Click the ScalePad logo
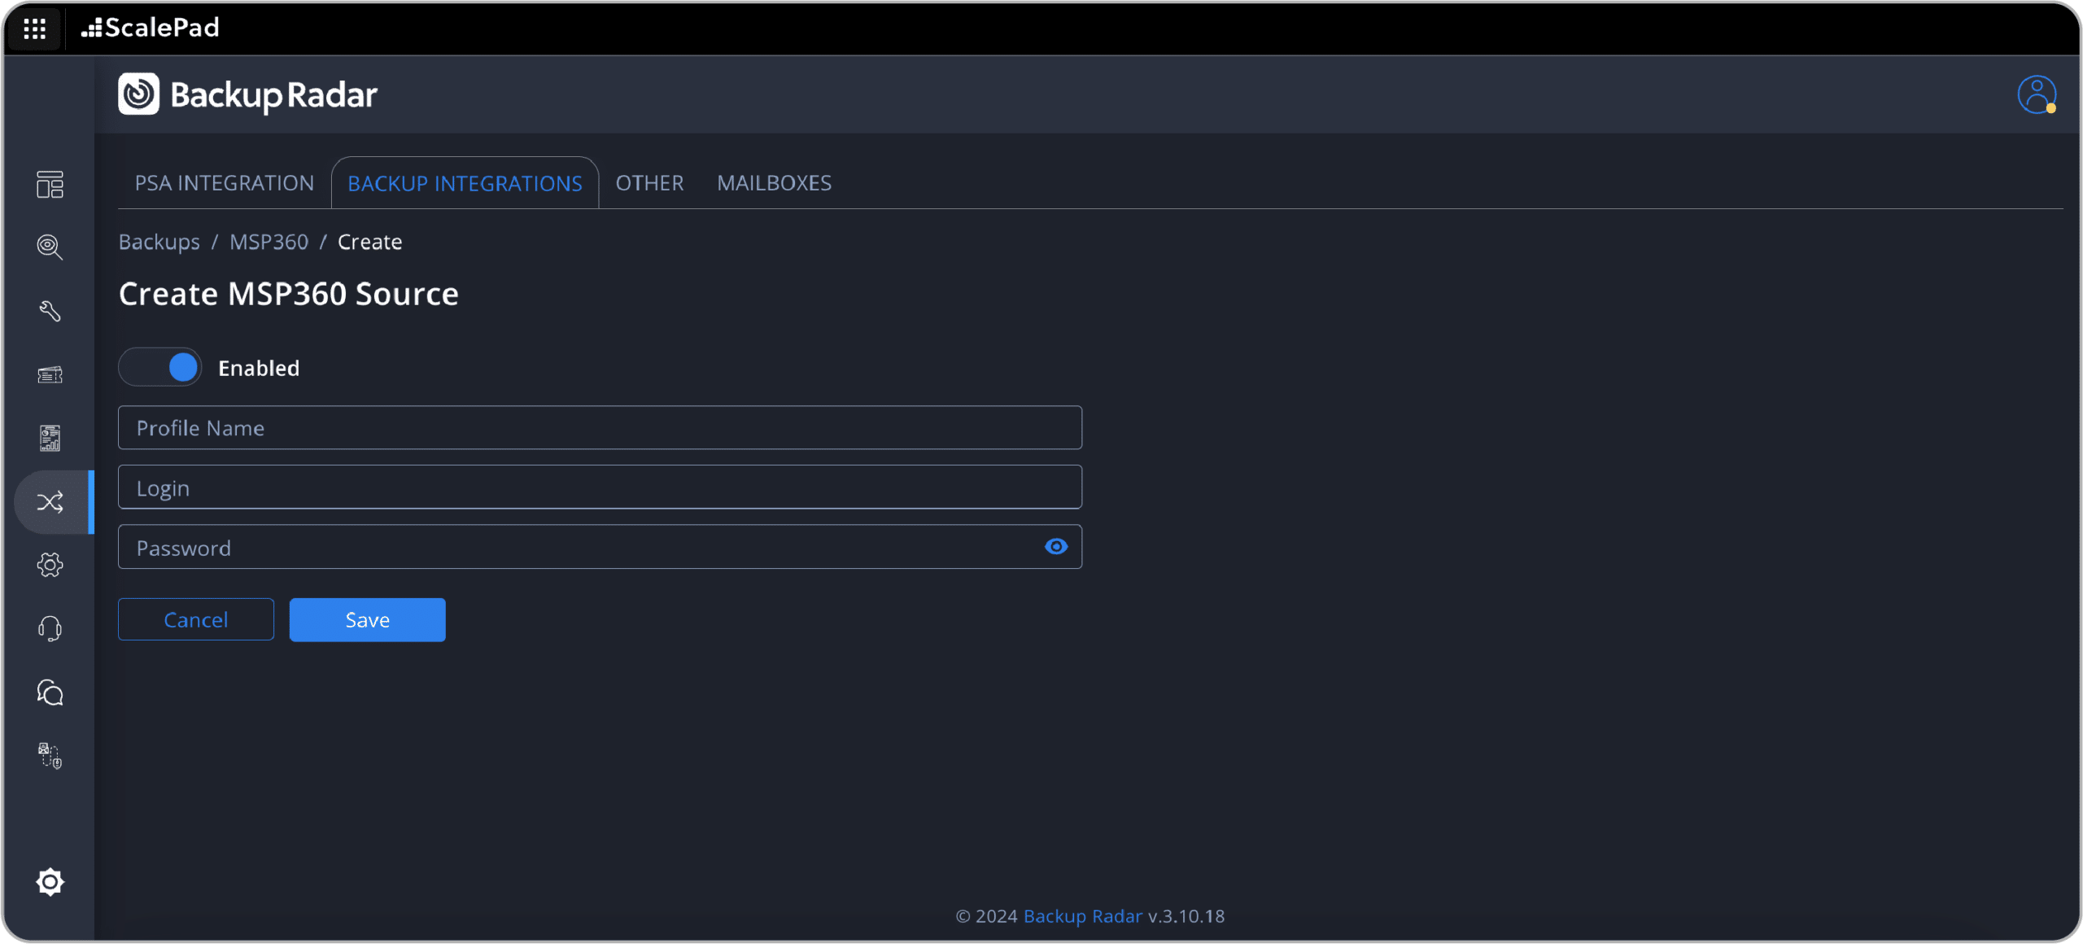This screenshot has width=2083, height=944. pos(151,28)
